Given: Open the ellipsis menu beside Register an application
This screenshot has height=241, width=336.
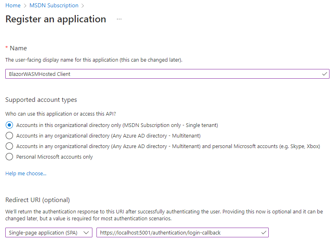Looking at the screenshot, I should 119,19.
